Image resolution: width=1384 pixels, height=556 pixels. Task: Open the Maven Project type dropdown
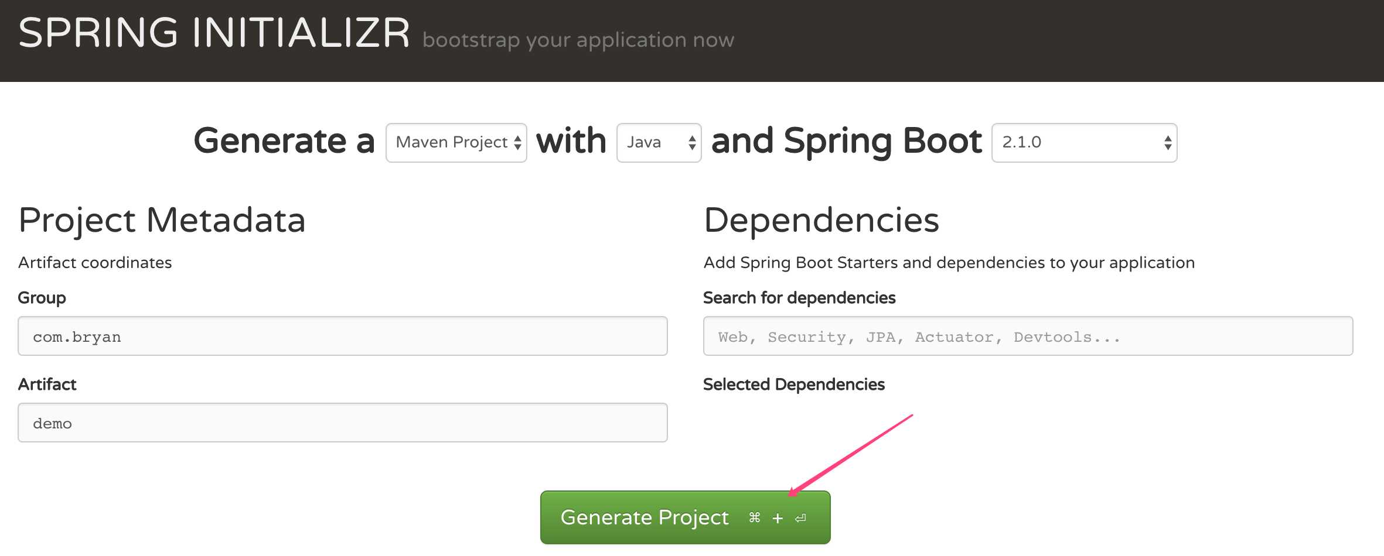[x=456, y=142]
